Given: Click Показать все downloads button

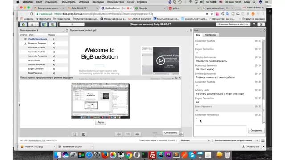Looking at the screenshot, I should 250,146.
